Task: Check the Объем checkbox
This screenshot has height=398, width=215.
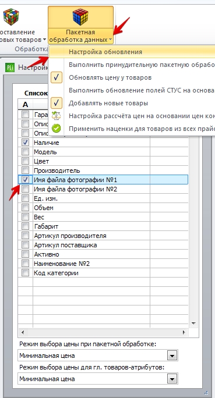Action: coord(25,208)
